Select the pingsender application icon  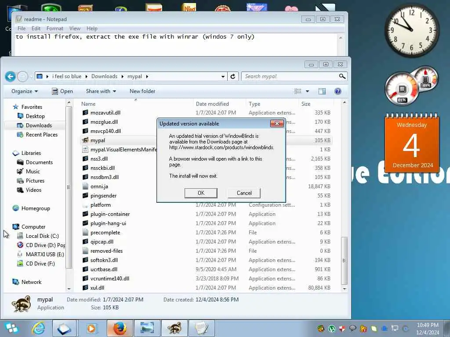85,195
